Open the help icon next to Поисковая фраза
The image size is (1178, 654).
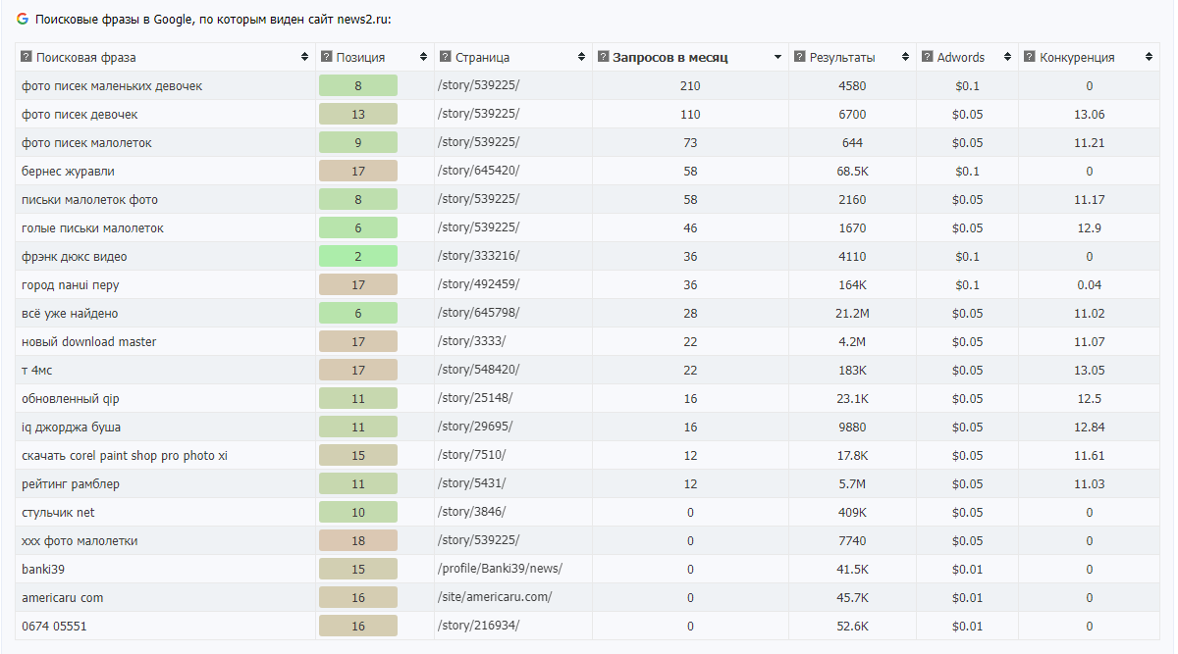point(27,57)
